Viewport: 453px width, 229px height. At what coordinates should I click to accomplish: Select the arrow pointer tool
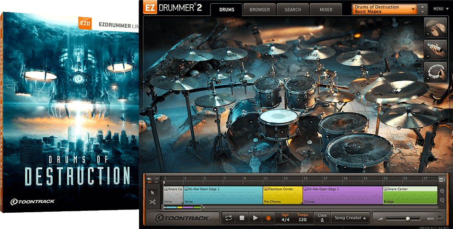coord(153,192)
